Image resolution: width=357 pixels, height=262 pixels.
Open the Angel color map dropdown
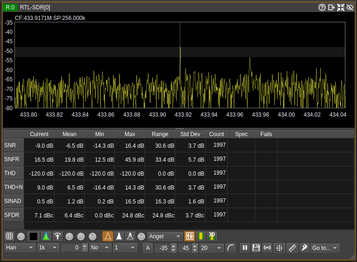(x=165, y=236)
